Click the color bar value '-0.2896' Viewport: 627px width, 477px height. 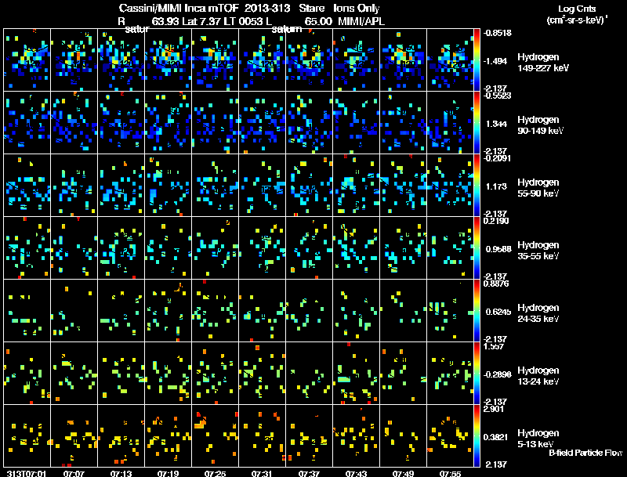pyautogui.click(x=498, y=374)
